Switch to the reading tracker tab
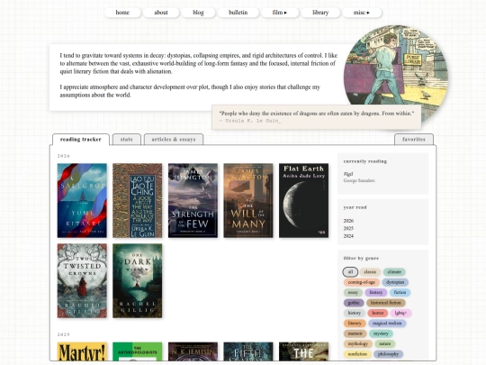The height and width of the screenshot is (365, 486). (81, 140)
